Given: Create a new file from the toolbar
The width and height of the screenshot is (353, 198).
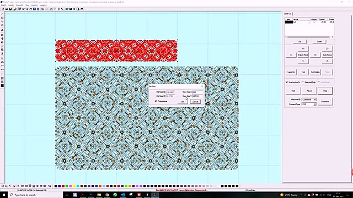Looking at the screenshot, I should (3, 9).
